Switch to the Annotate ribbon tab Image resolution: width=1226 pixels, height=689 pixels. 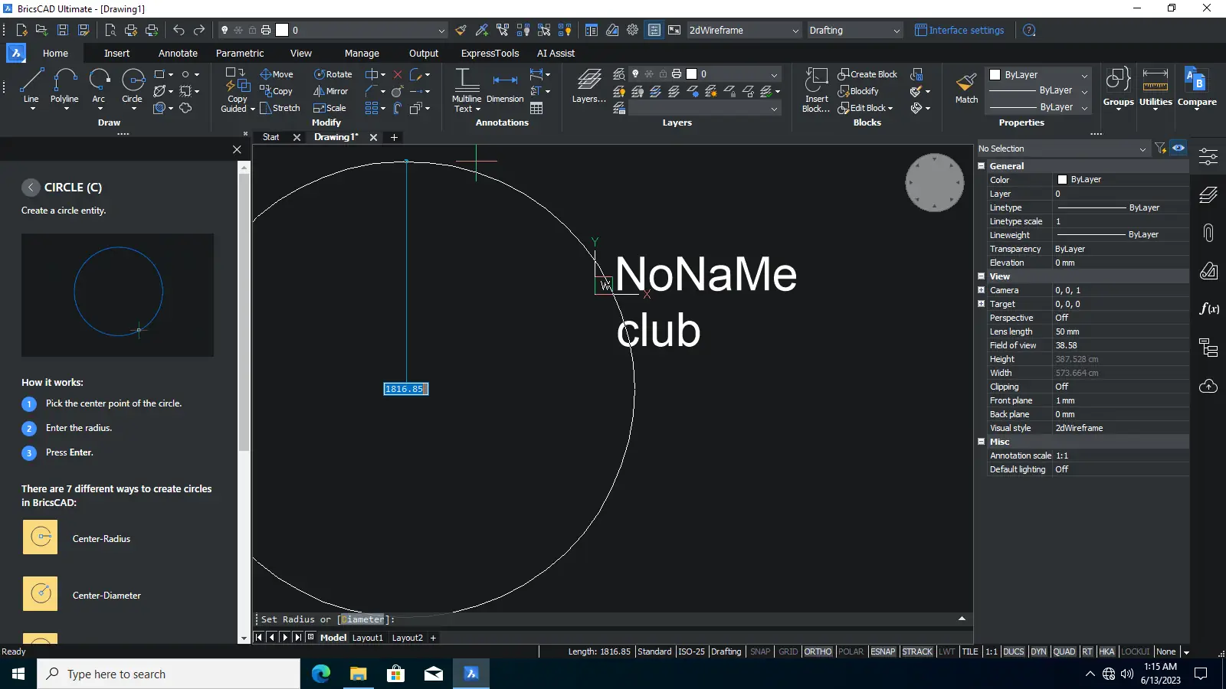coord(178,54)
